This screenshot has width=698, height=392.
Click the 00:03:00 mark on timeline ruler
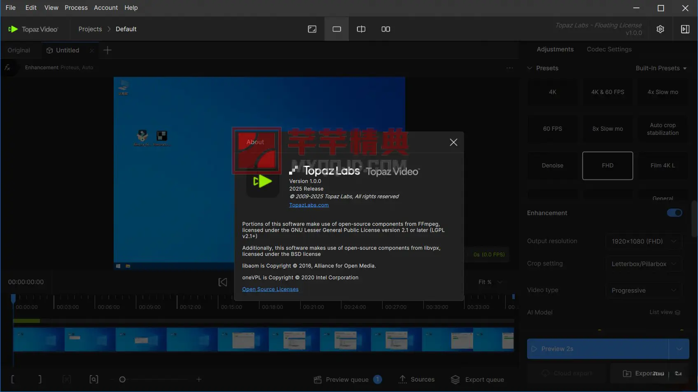[x=68, y=307]
